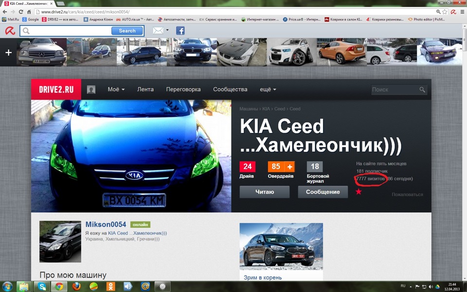Open Photo editor PicM bookmark
467x292 pixels.
pos(427,19)
